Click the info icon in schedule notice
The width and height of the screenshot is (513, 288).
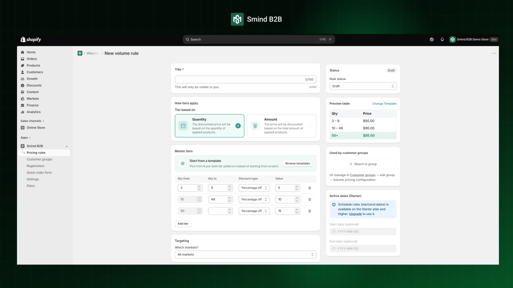[334, 204]
